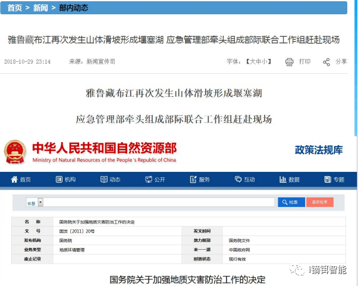Click 新闻 in the breadcrumb
This screenshot has width=358, height=286.
coord(40,8)
